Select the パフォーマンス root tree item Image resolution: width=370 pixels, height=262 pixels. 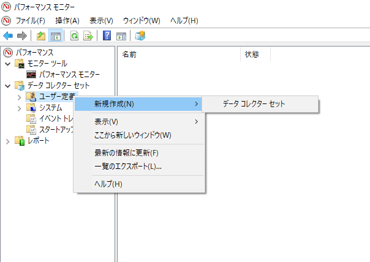pos(34,53)
